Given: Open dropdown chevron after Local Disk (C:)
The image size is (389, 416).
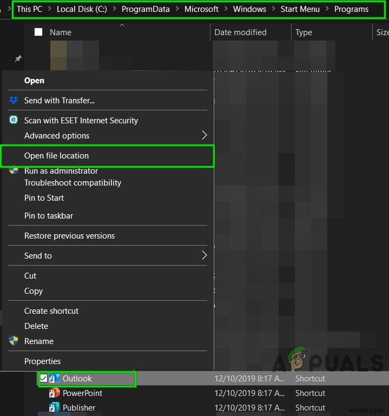Looking at the screenshot, I should click(x=115, y=9).
